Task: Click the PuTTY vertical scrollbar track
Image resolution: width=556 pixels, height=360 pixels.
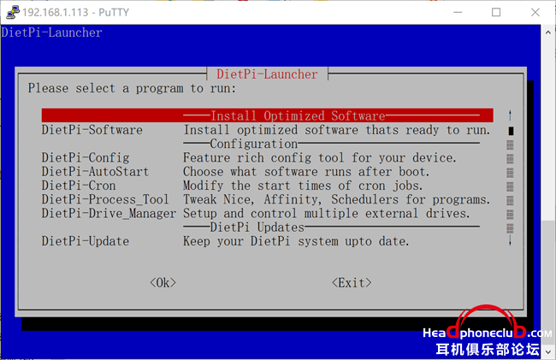Action: 548,192
